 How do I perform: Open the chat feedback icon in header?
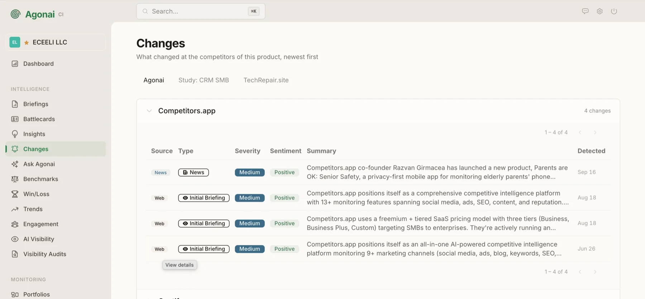pos(585,11)
